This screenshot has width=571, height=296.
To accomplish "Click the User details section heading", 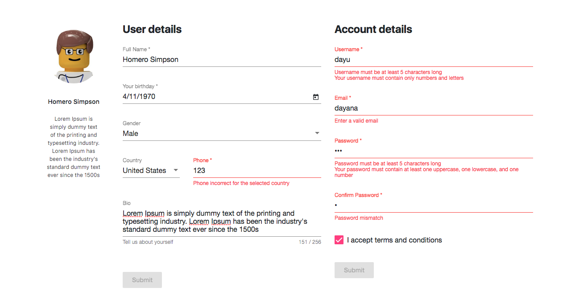I will pos(152,29).
